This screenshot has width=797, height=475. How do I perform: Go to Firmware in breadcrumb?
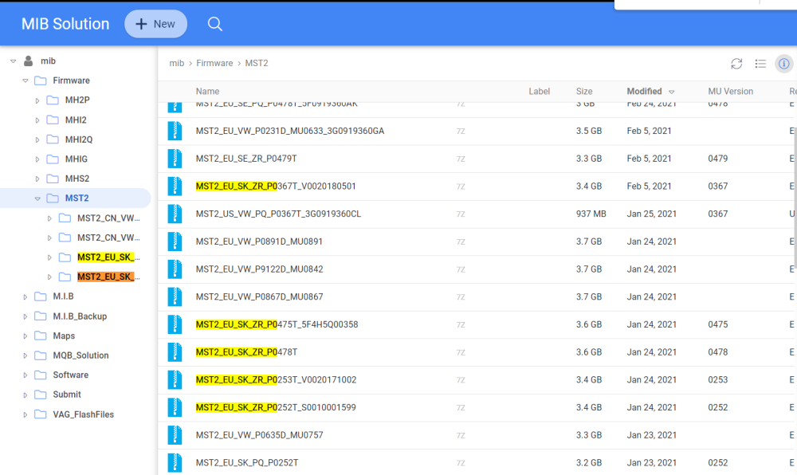214,63
